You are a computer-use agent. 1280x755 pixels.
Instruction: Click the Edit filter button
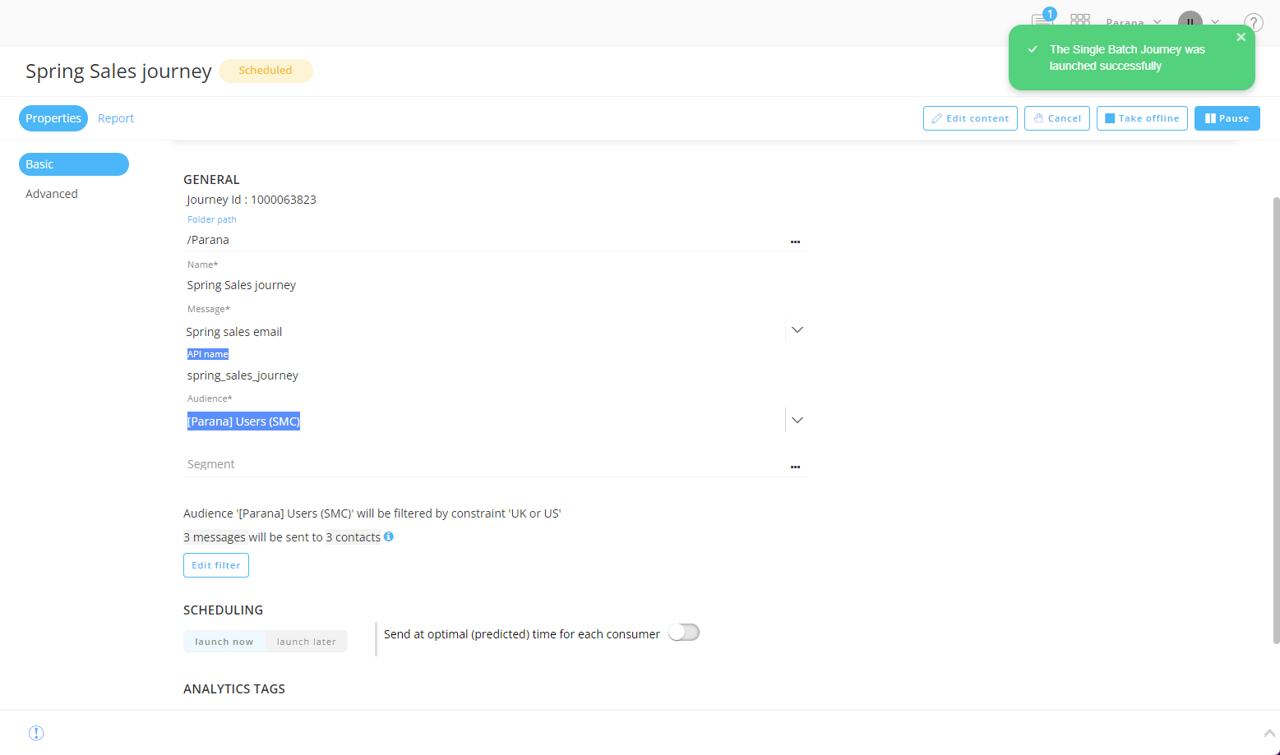(216, 565)
